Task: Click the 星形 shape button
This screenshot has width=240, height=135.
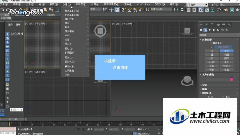Action: (x=227, y=62)
